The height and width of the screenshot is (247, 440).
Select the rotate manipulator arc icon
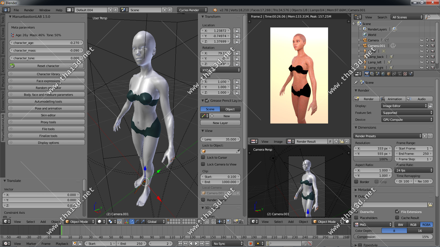(x=137, y=221)
